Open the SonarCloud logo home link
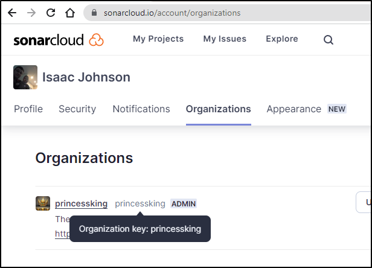 click(59, 40)
